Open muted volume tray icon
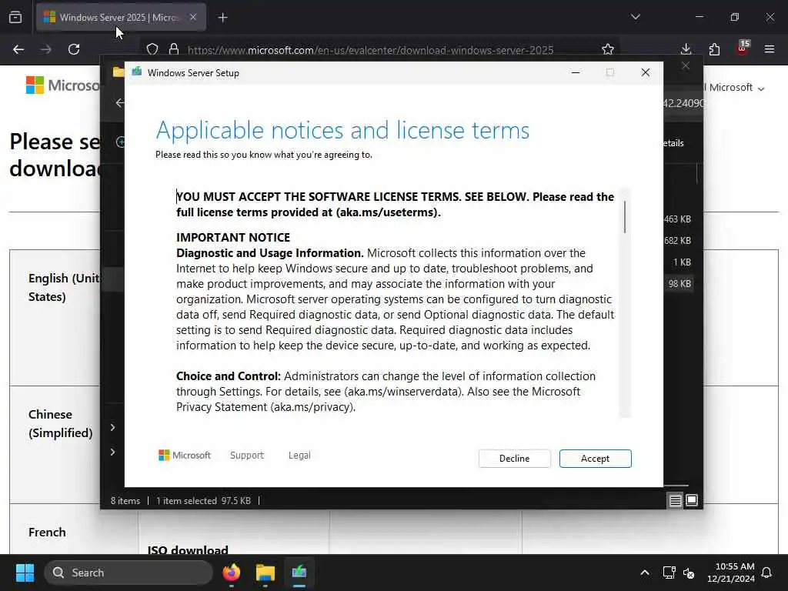Image resolution: width=788 pixels, height=591 pixels. 689,573
